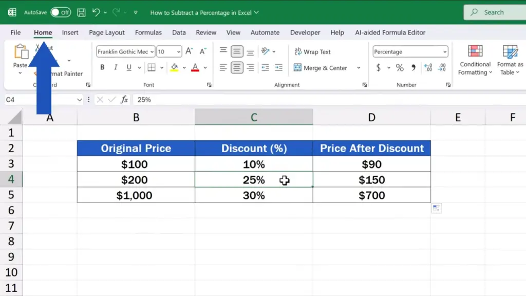Toggle the Align Right button
The image size is (526, 296).
(x=250, y=68)
